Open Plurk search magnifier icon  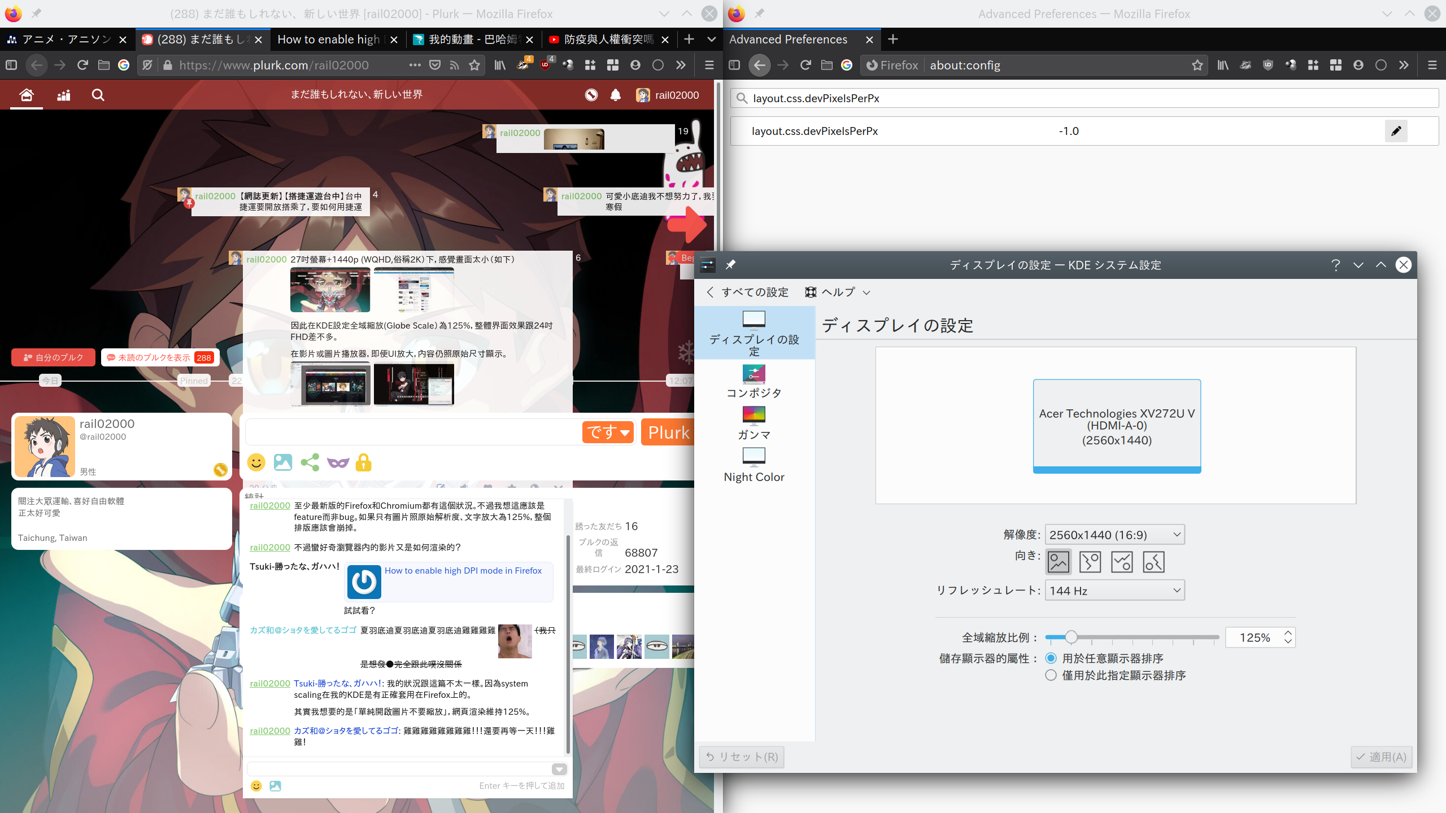[98, 95]
